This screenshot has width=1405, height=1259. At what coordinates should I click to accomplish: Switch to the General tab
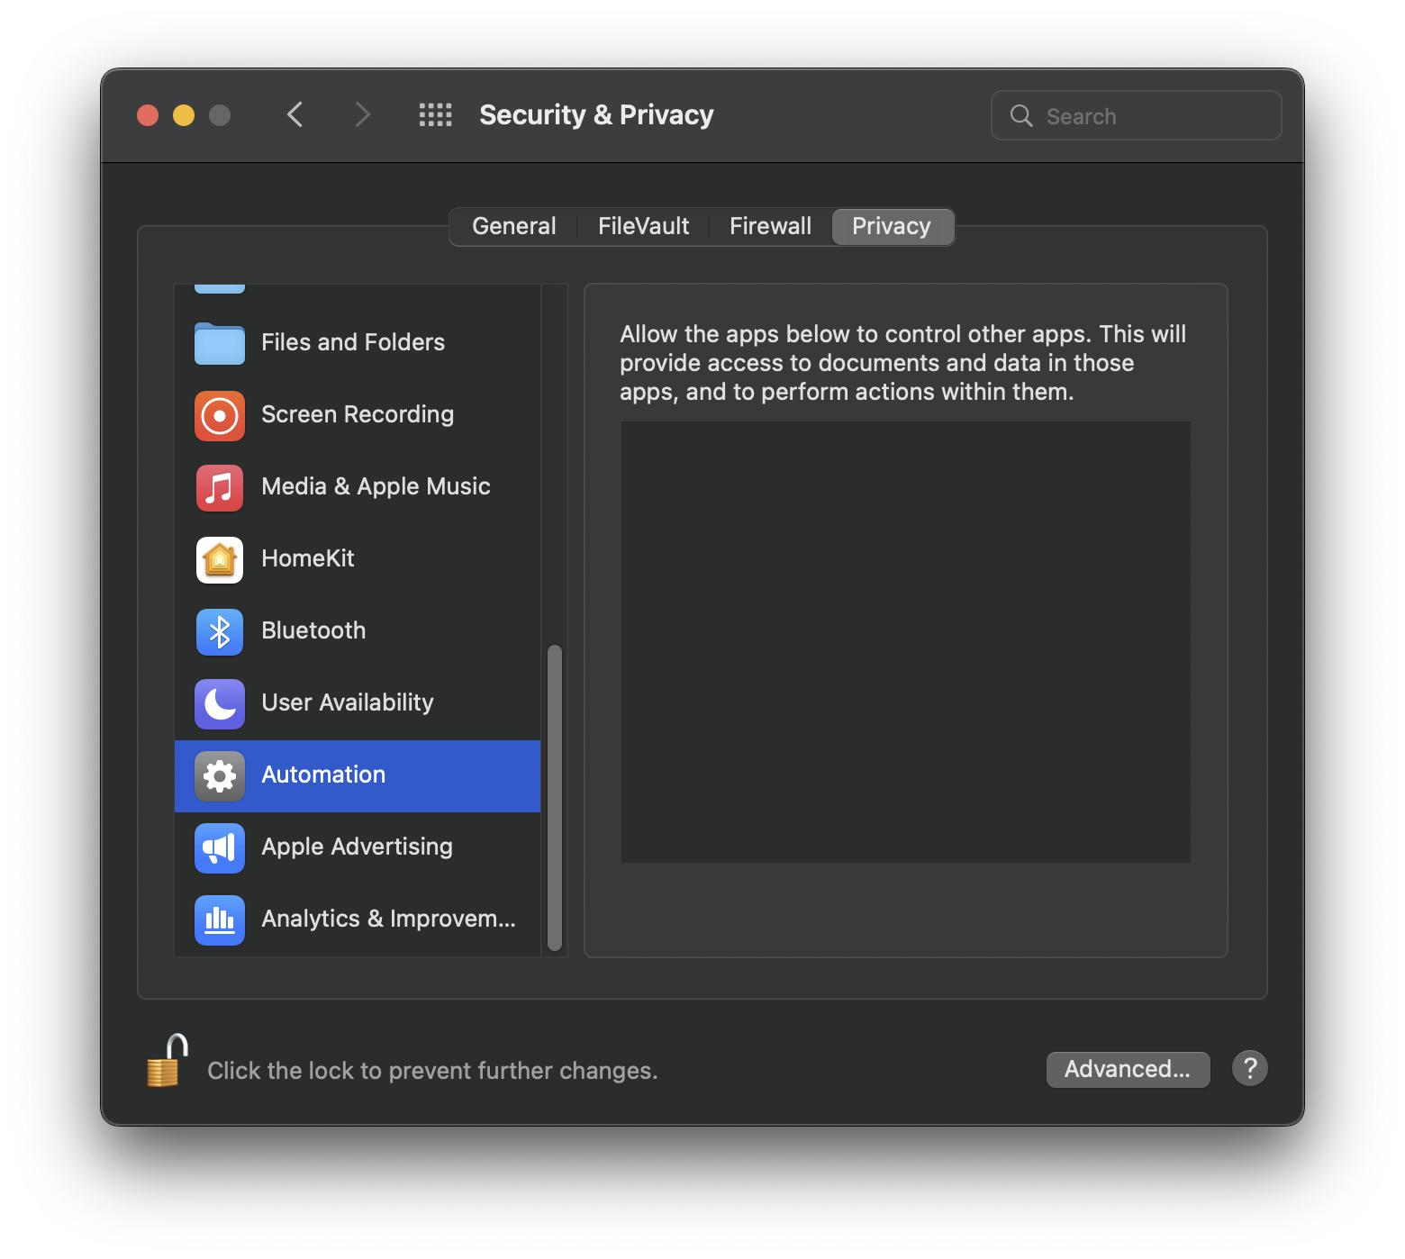coord(513,226)
